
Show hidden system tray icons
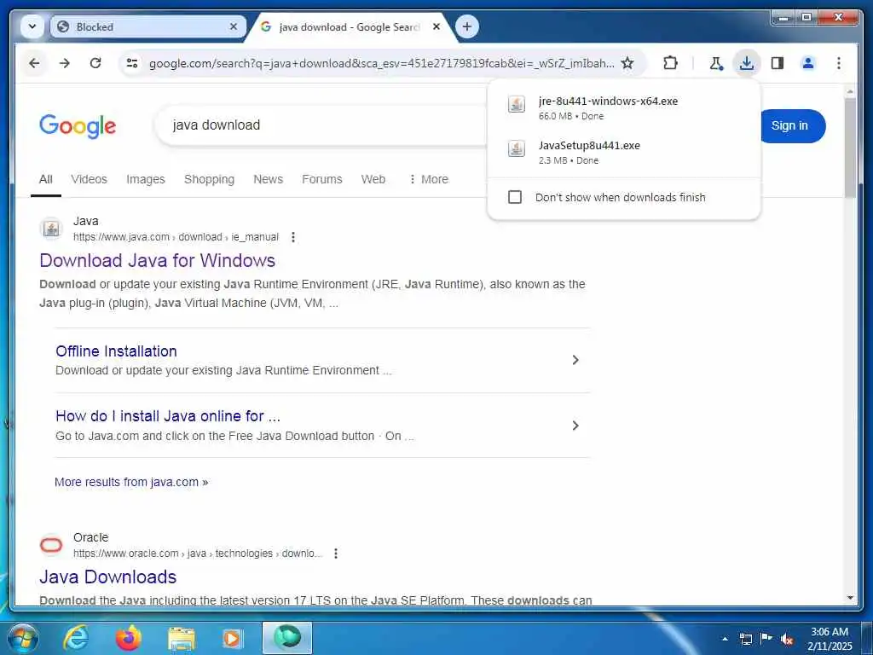725,639
